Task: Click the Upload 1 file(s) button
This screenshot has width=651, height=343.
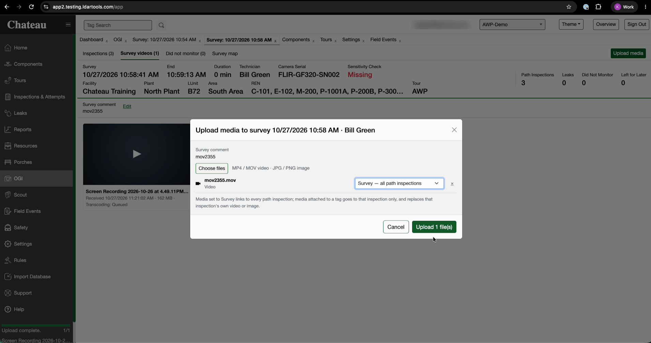Action: tap(434, 227)
